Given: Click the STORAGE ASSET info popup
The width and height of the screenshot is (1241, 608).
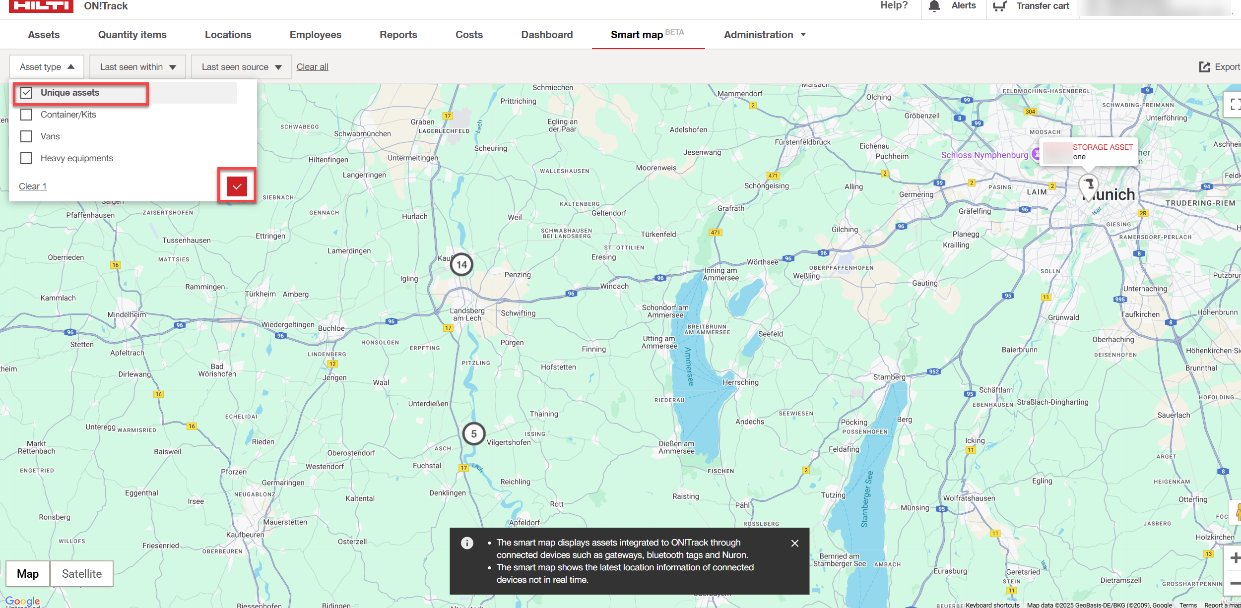Looking at the screenshot, I should pyautogui.click(x=1088, y=152).
